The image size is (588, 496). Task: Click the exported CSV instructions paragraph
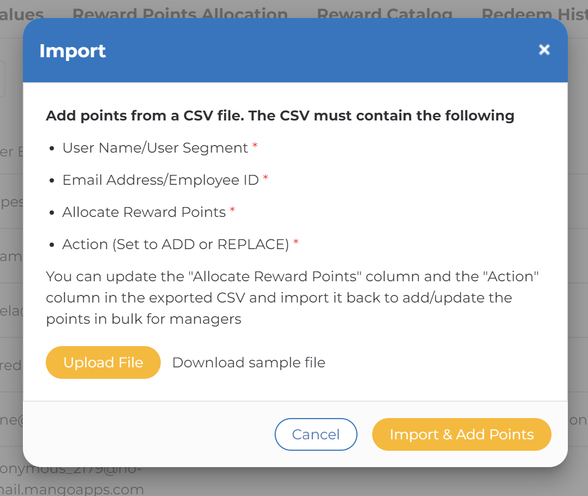pos(292,298)
